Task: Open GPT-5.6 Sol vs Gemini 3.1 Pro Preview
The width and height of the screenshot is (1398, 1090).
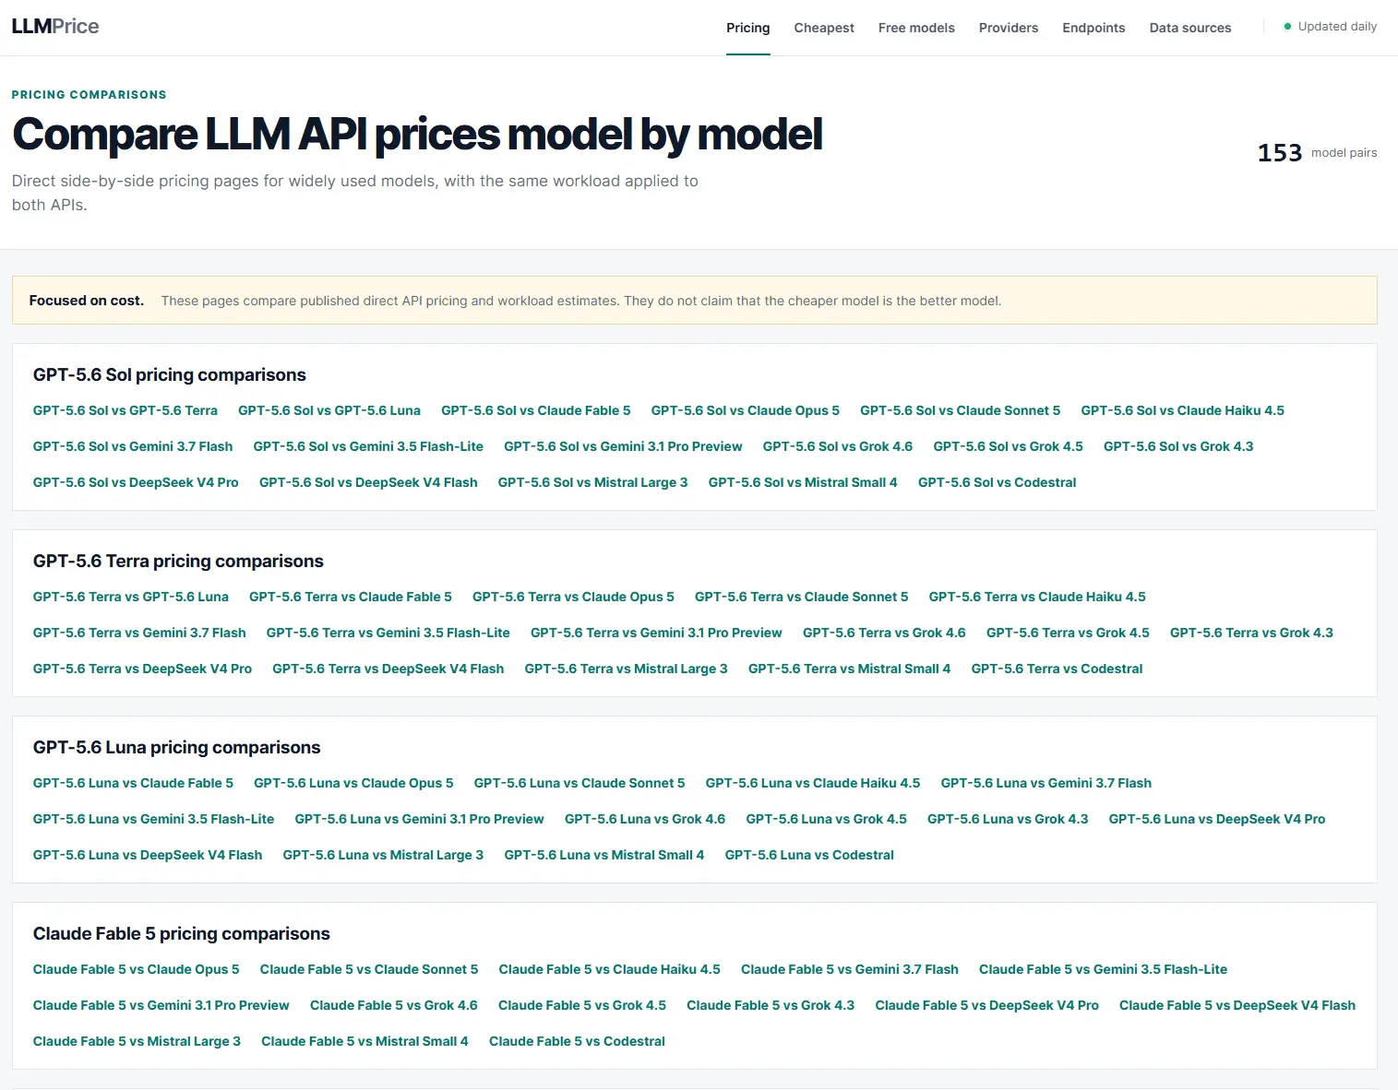Action: 623,446
